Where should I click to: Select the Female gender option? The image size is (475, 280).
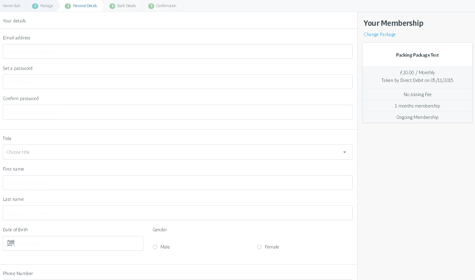[x=260, y=247]
